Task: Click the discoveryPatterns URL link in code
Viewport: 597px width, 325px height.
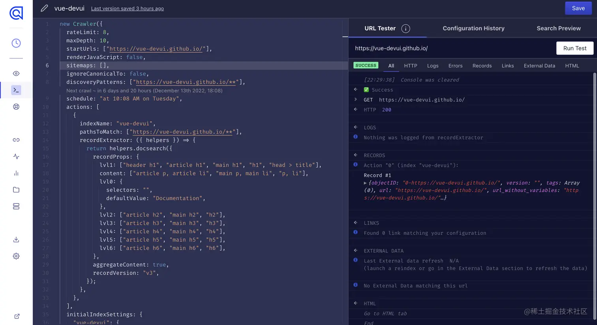Action: (186, 82)
